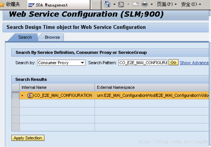The height and width of the screenshot is (147, 211).
Task: Open the Show Advanced link
Action: pyautogui.click(x=194, y=63)
